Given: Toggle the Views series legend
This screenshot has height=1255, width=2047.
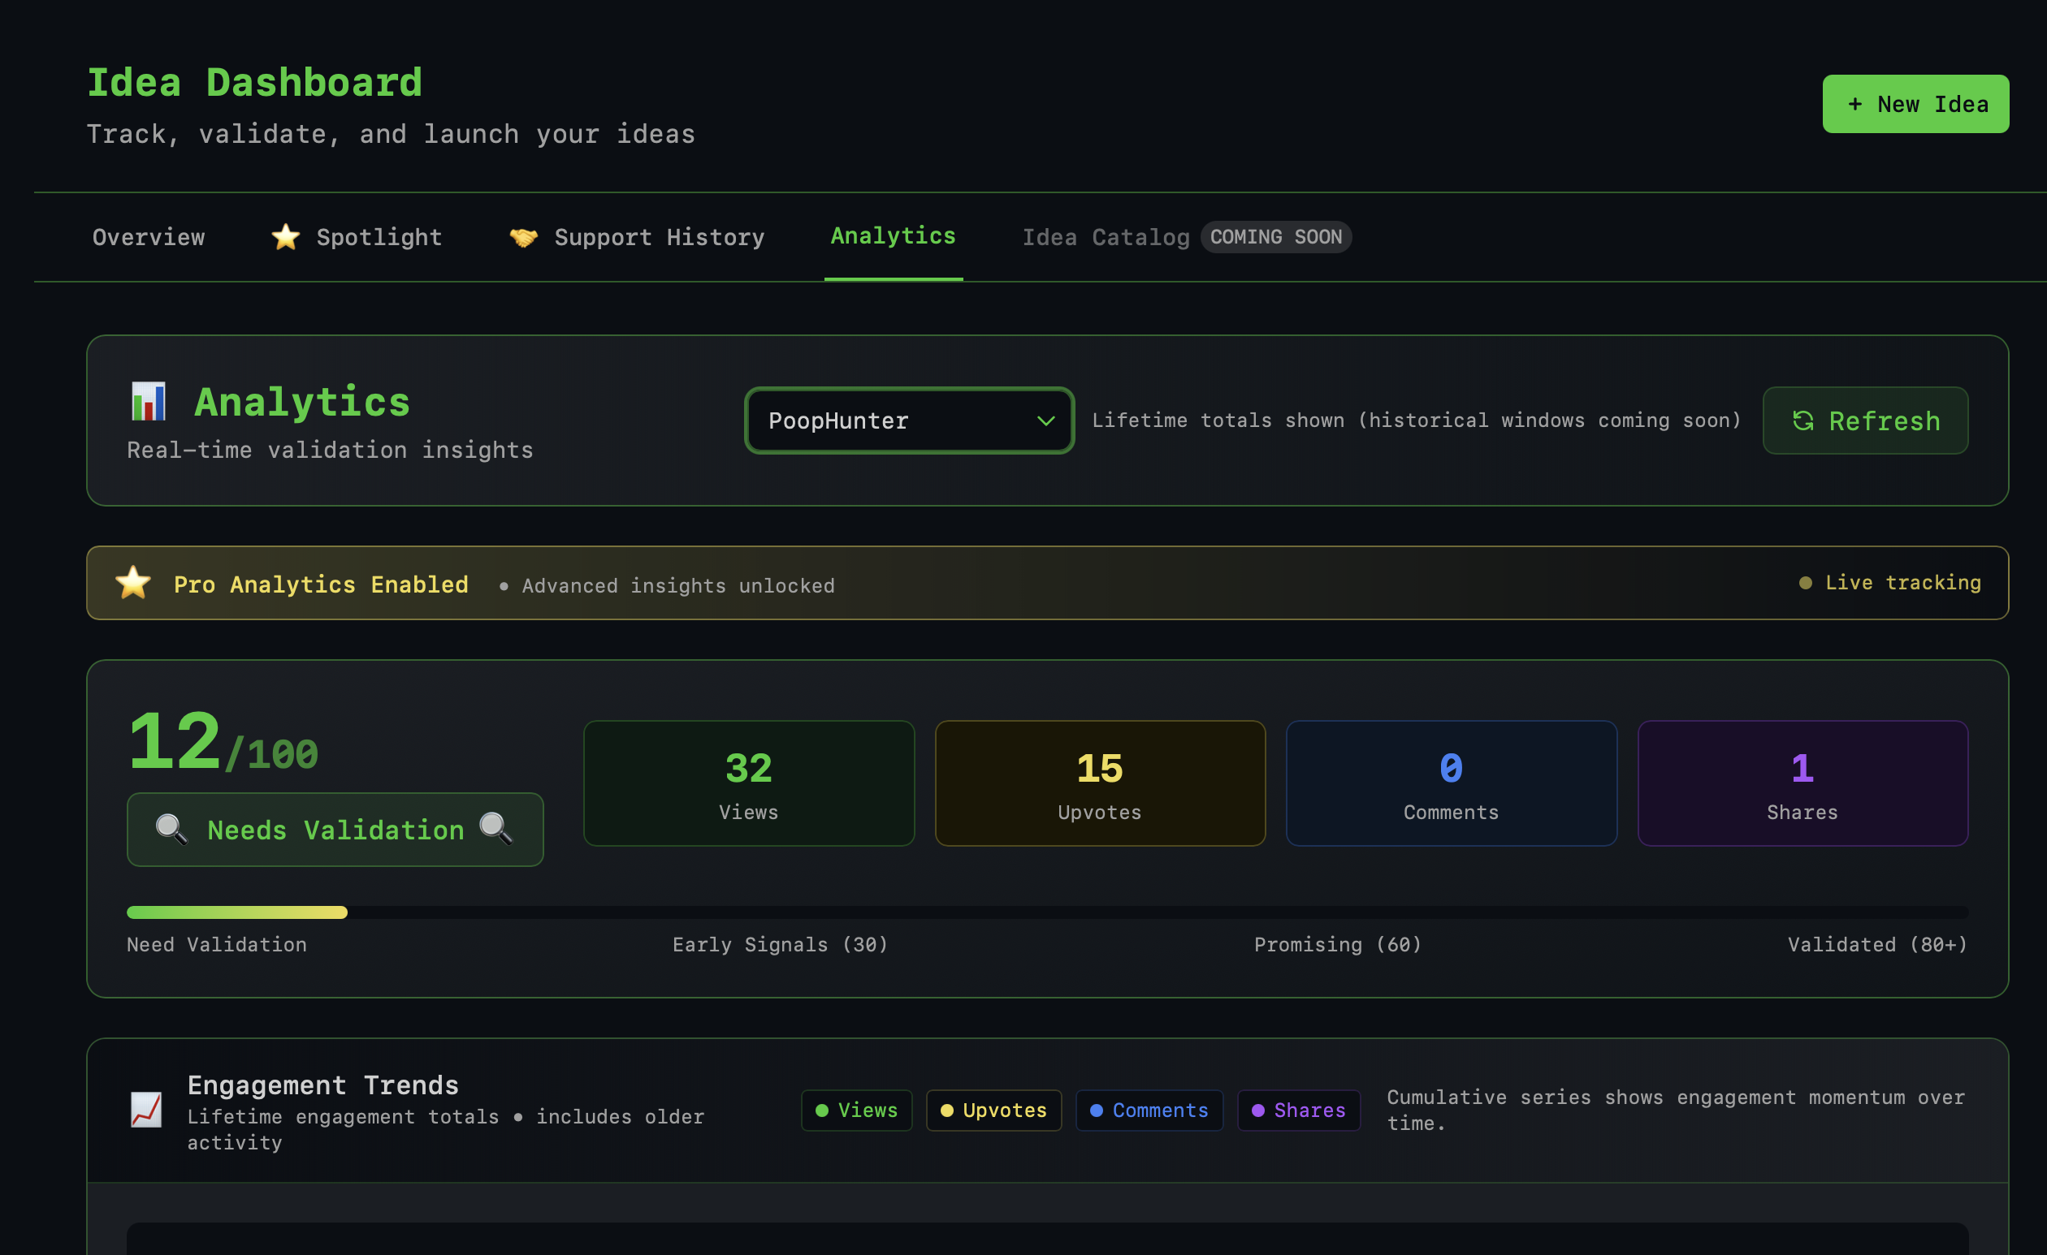Looking at the screenshot, I should [x=856, y=1110].
